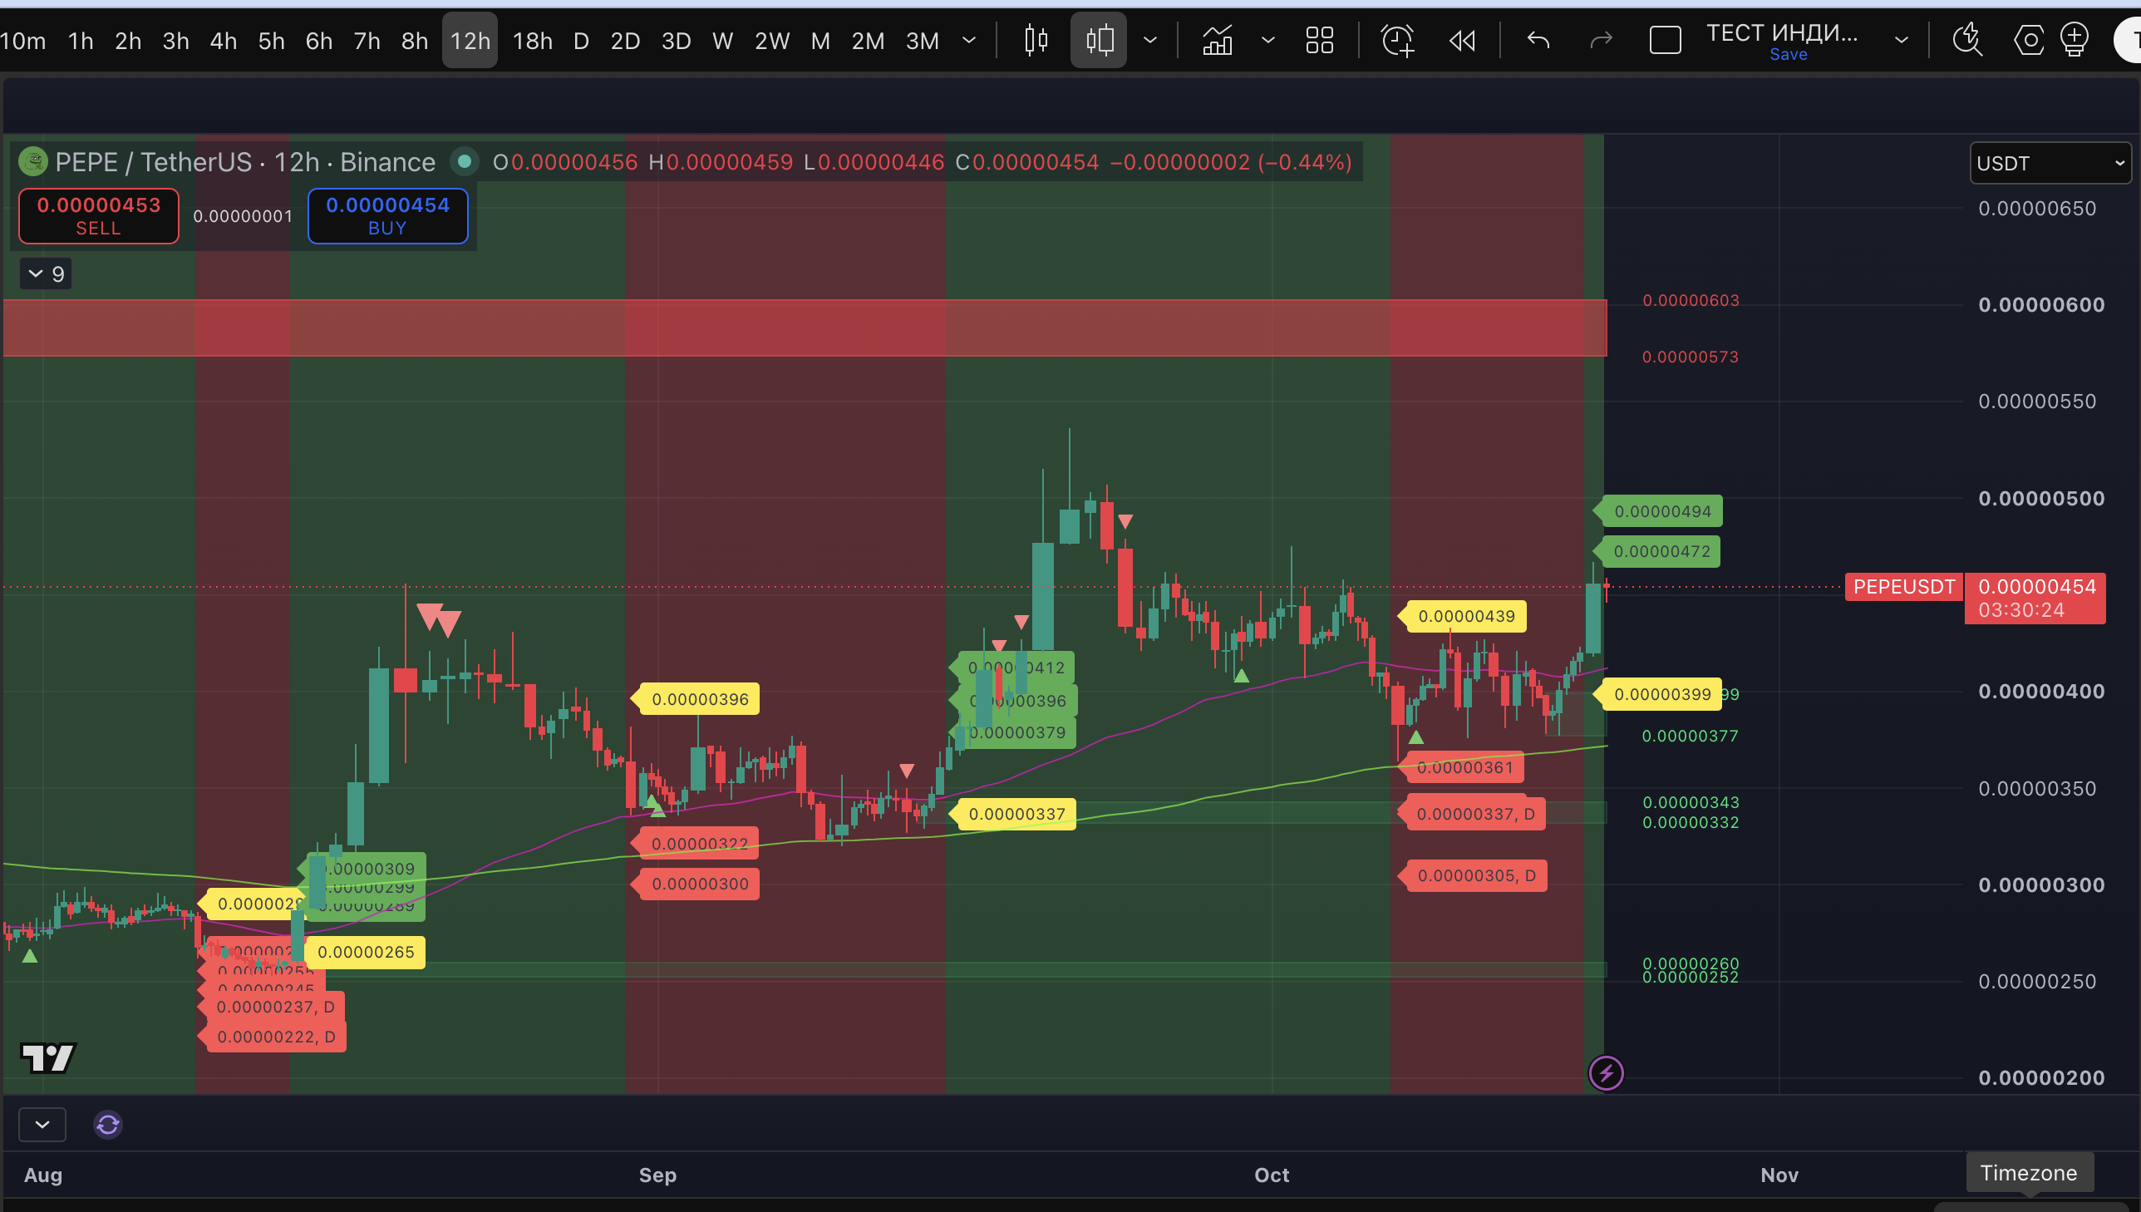Click the purple refresh cycle icon

point(108,1126)
